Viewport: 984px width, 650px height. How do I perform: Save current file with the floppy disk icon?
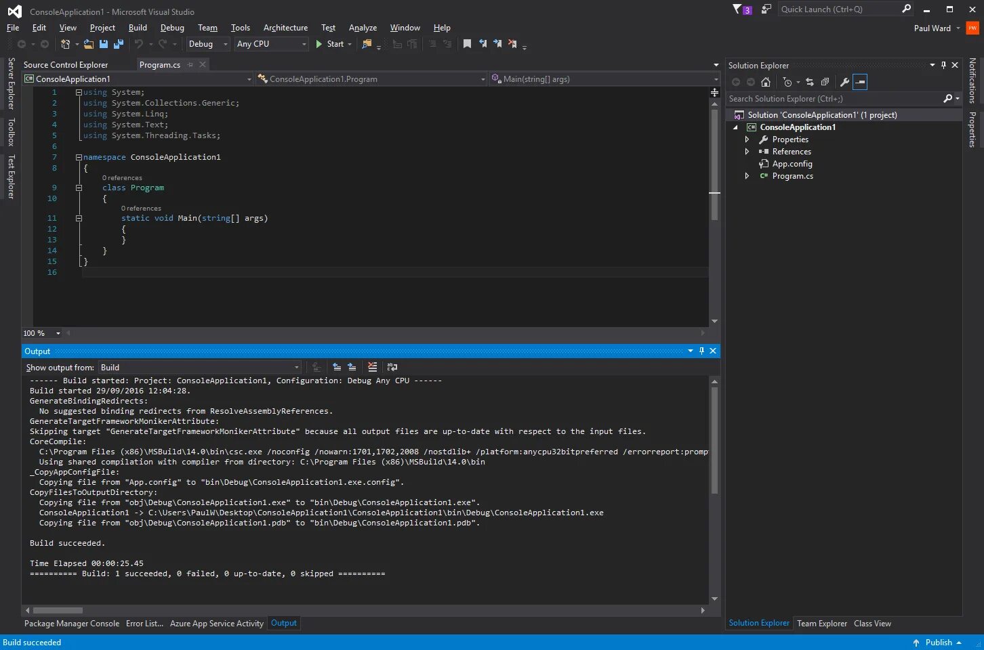click(104, 44)
